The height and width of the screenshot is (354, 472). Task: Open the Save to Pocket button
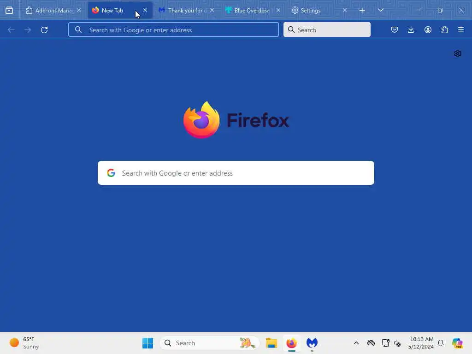pos(395,29)
